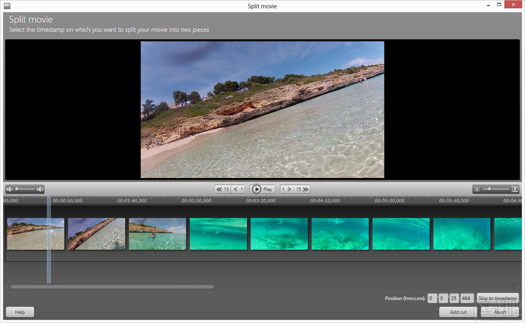Click the scrollbar right arrow
The height and width of the screenshot is (323, 525).
(519, 287)
